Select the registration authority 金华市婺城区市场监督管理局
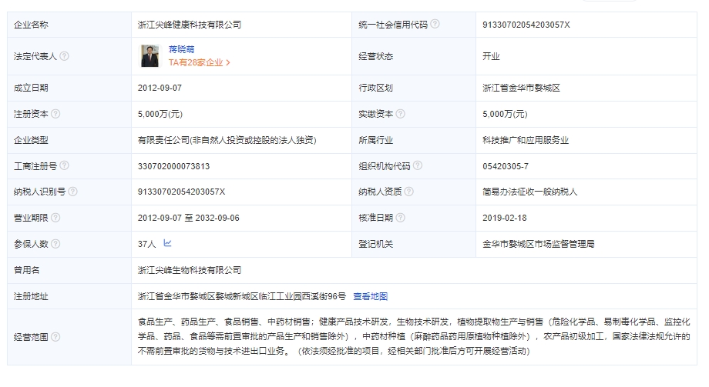 coord(538,244)
